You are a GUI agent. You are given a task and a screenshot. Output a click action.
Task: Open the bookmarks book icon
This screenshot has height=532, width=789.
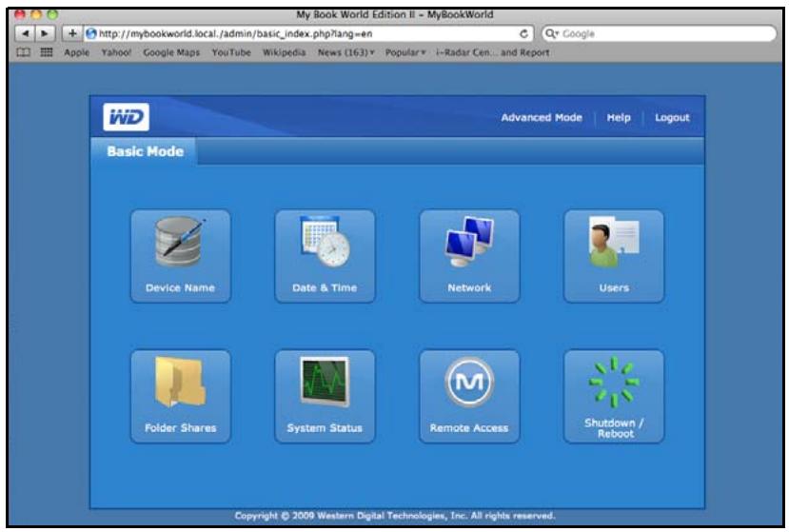tap(23, 52)
